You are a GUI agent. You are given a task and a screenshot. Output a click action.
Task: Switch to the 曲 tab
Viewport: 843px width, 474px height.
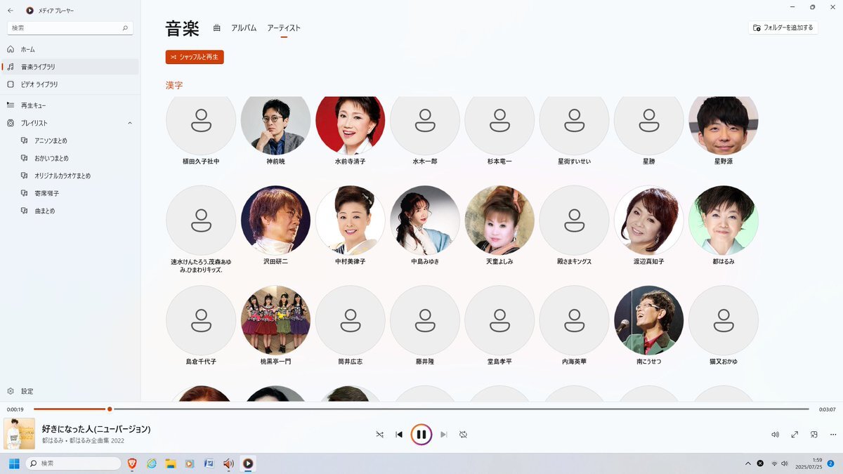[x=217, y=28]
